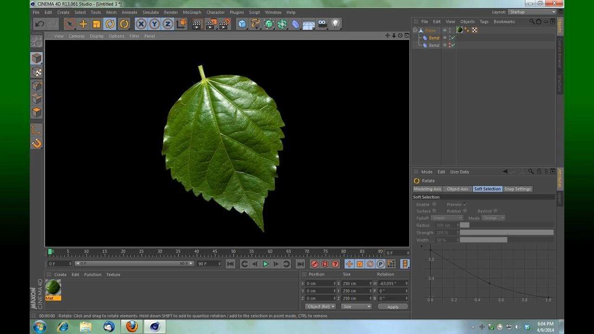
Task: Click the Light bulb object icon
Action: [336, 24]
